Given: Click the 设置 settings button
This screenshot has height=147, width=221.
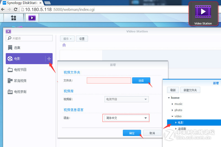Looking at the screenshot, I should coord(82,39).
